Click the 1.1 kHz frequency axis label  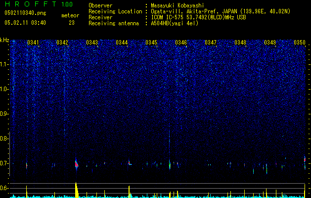click(x=4, y=64)
